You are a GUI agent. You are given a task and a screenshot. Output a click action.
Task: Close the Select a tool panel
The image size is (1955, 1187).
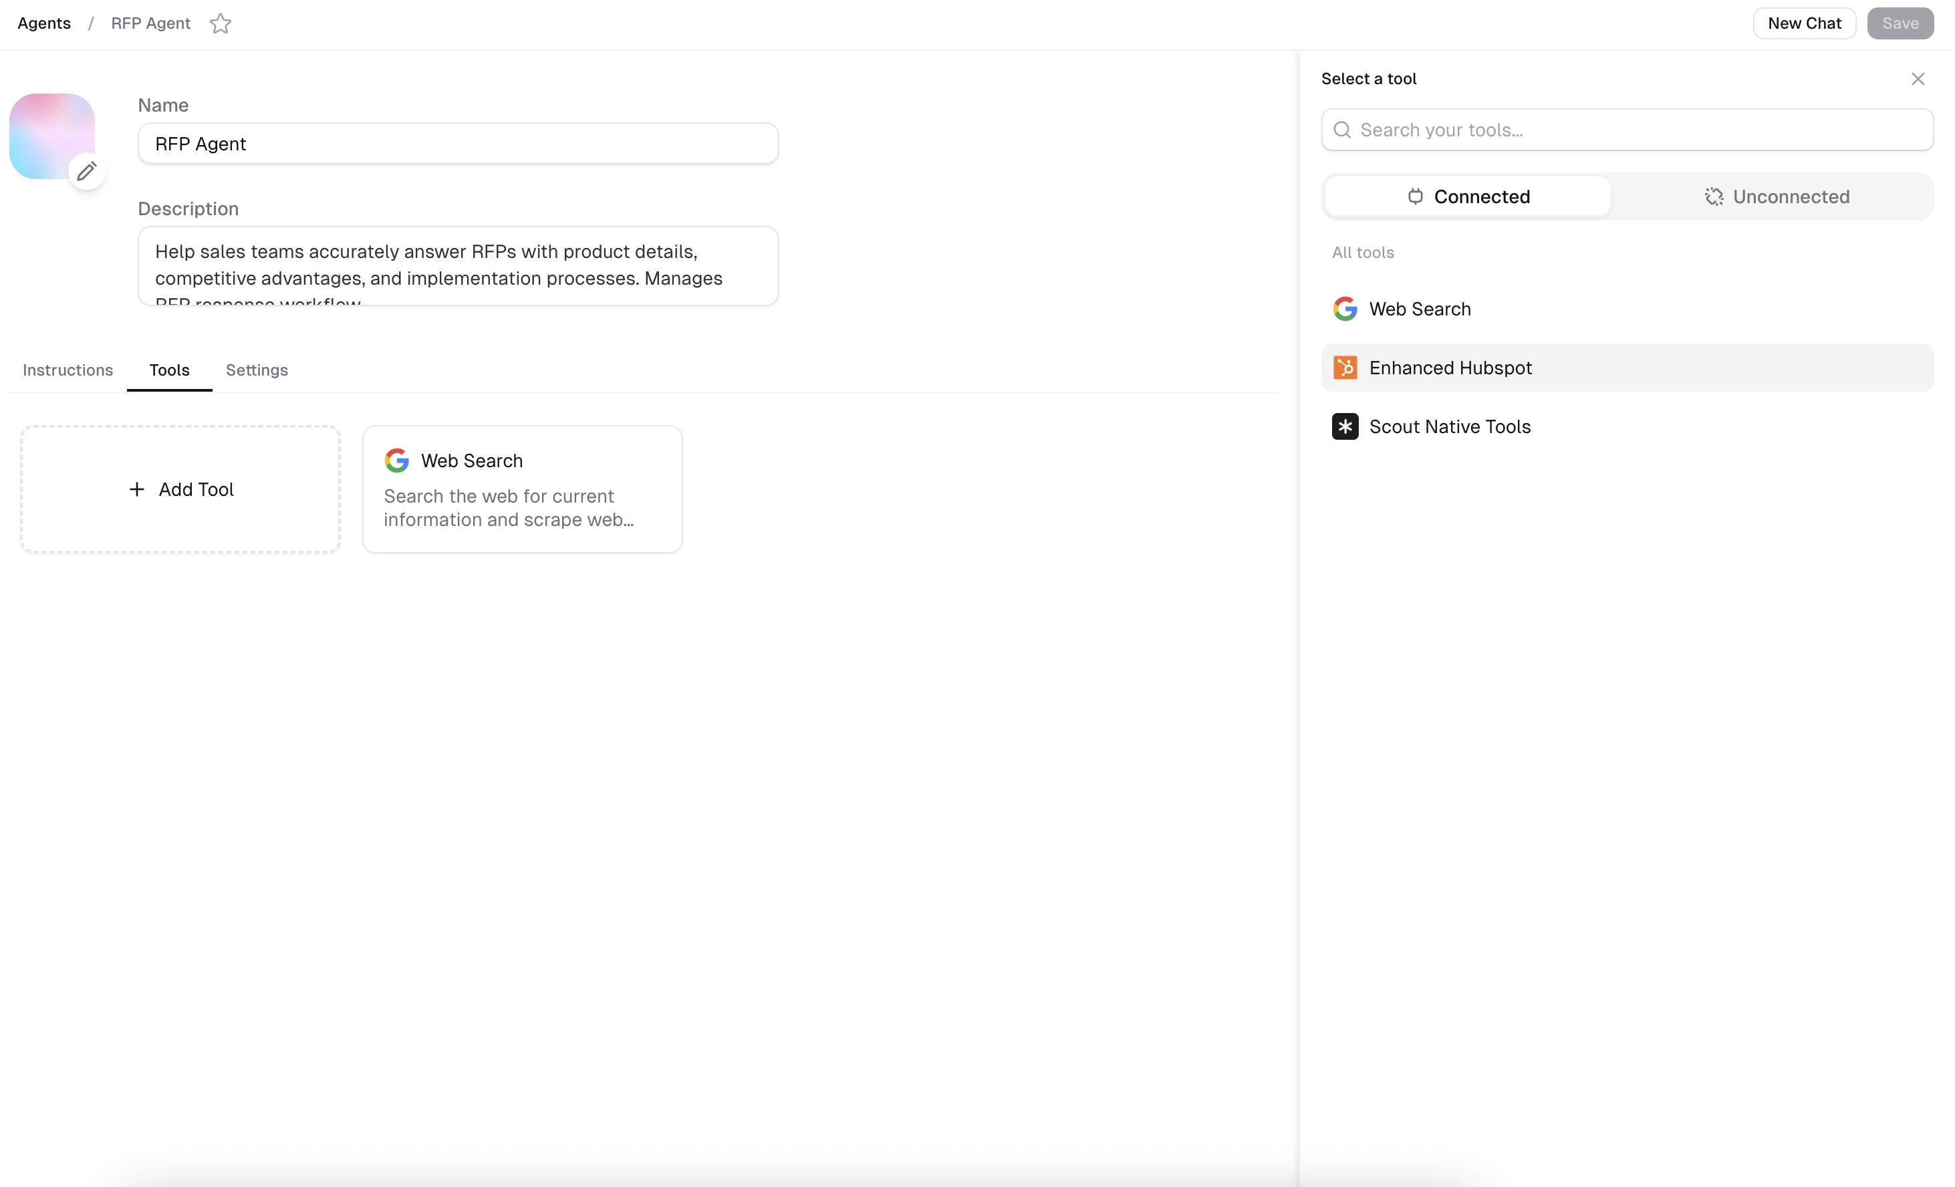click(1918, 79)
